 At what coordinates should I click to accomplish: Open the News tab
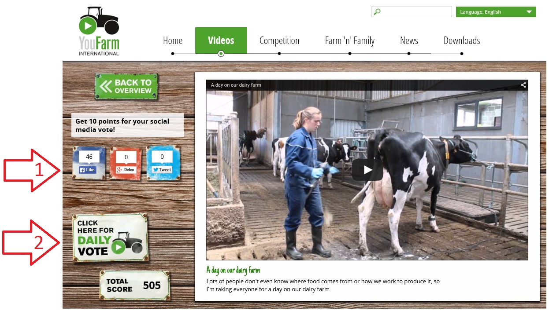tap(409, 41)
